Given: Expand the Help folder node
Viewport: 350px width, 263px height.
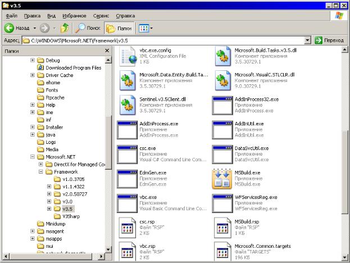Looking at the screenshot, I should click(x=33, y=105).
